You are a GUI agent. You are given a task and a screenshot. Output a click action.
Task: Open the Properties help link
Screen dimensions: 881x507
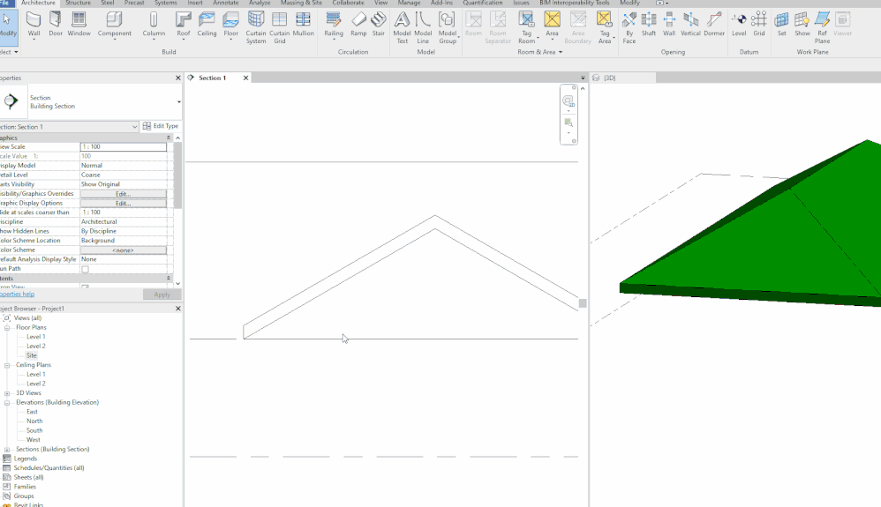point(17,294)
